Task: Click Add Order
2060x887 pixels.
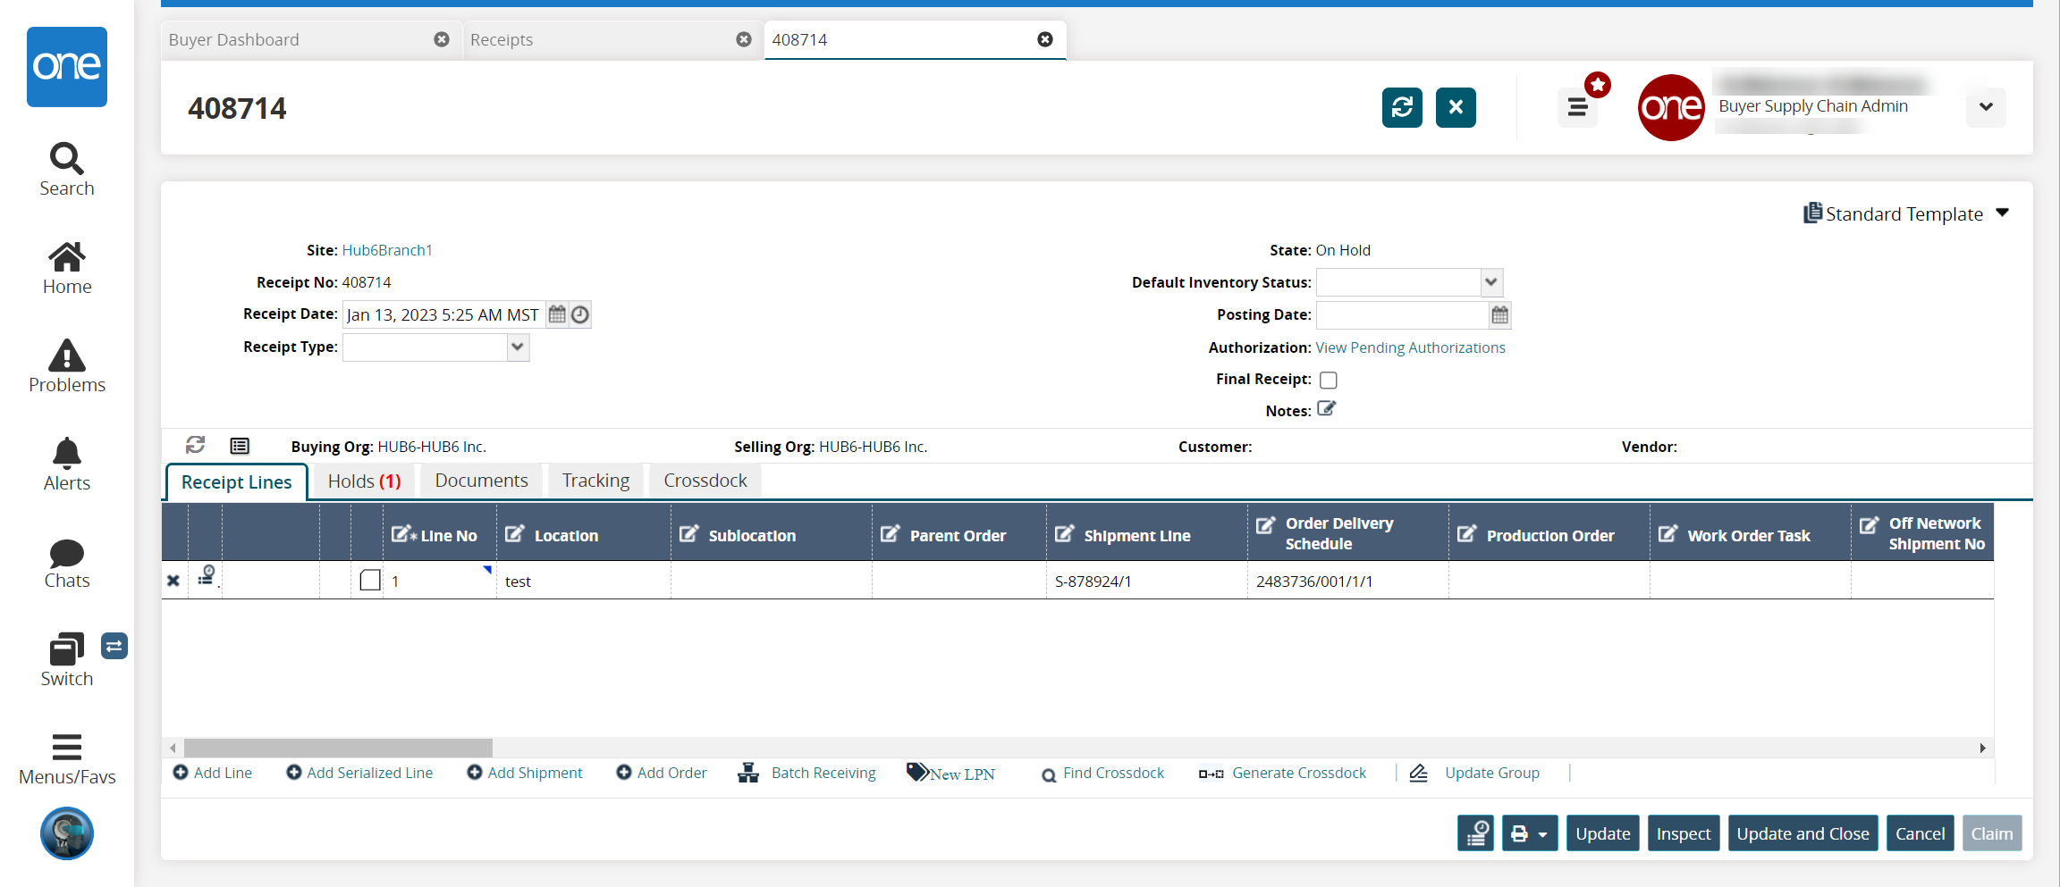Action: (662, 773)
